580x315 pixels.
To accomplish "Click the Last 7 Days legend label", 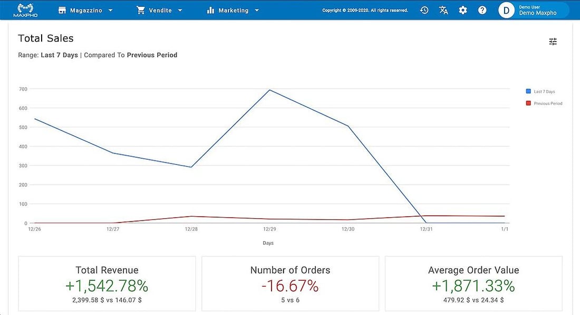I will pos(544,91).
